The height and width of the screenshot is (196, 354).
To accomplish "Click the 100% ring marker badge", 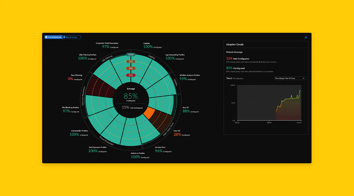I will (131, 55).
